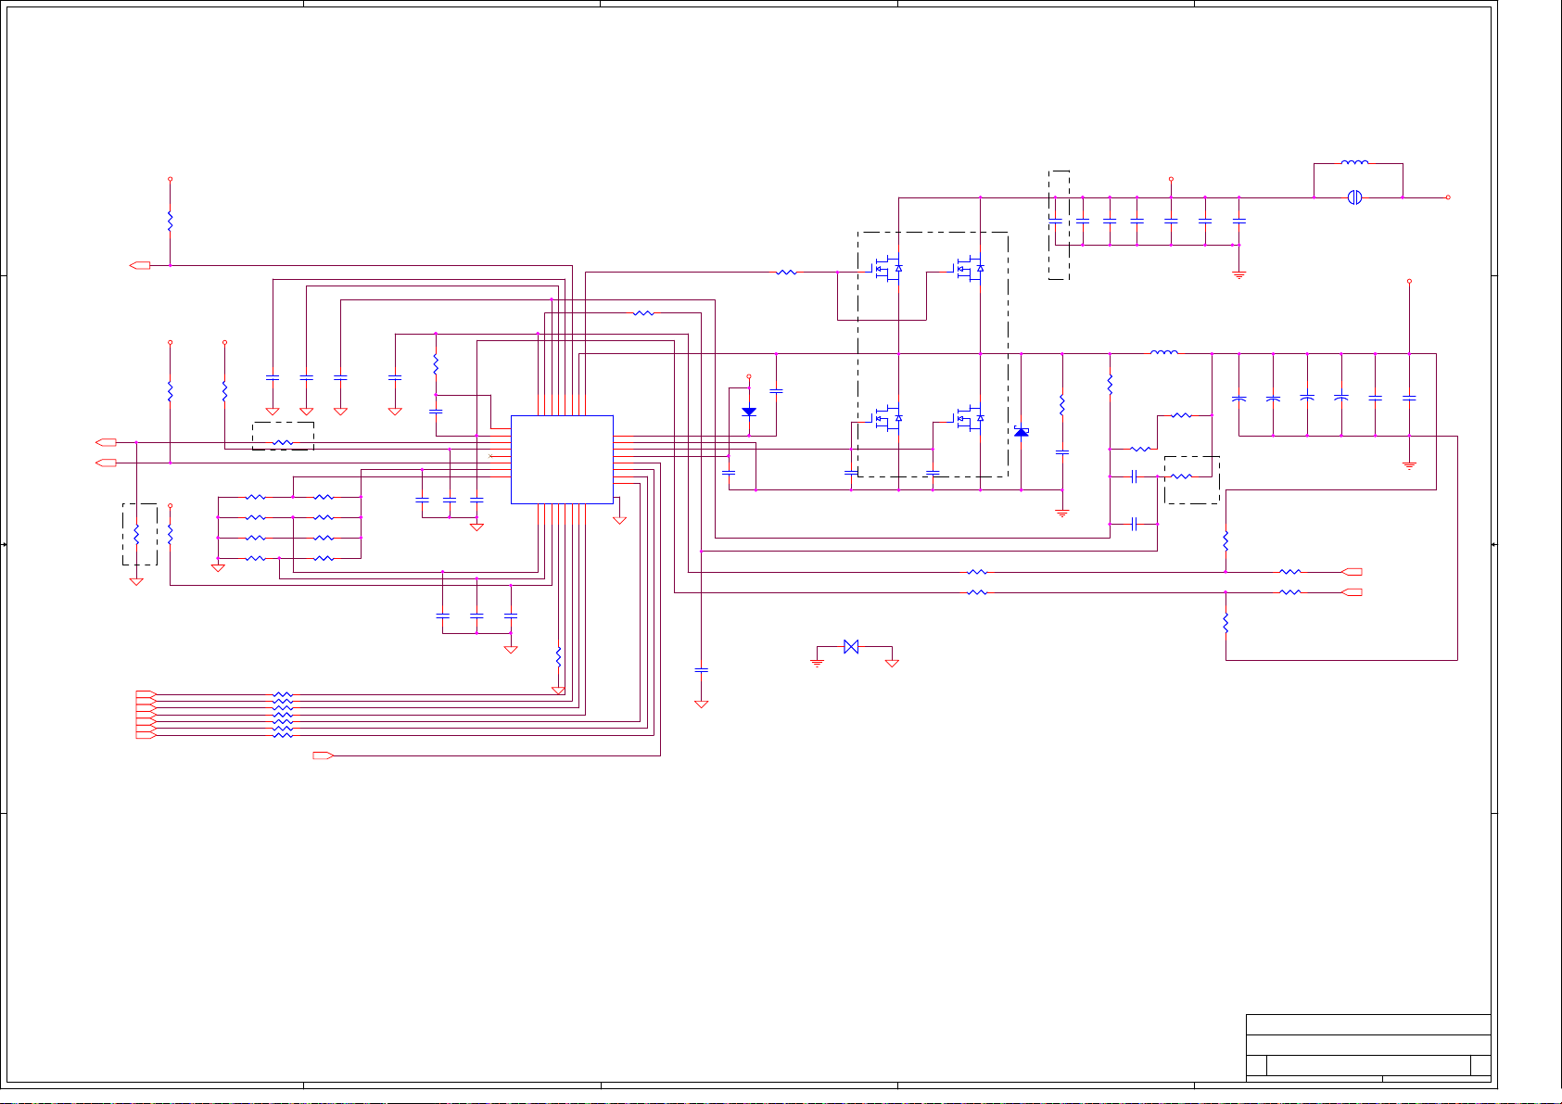
Task: Select the round fuse symbol on the top rail
Action: click(1354, 197)
